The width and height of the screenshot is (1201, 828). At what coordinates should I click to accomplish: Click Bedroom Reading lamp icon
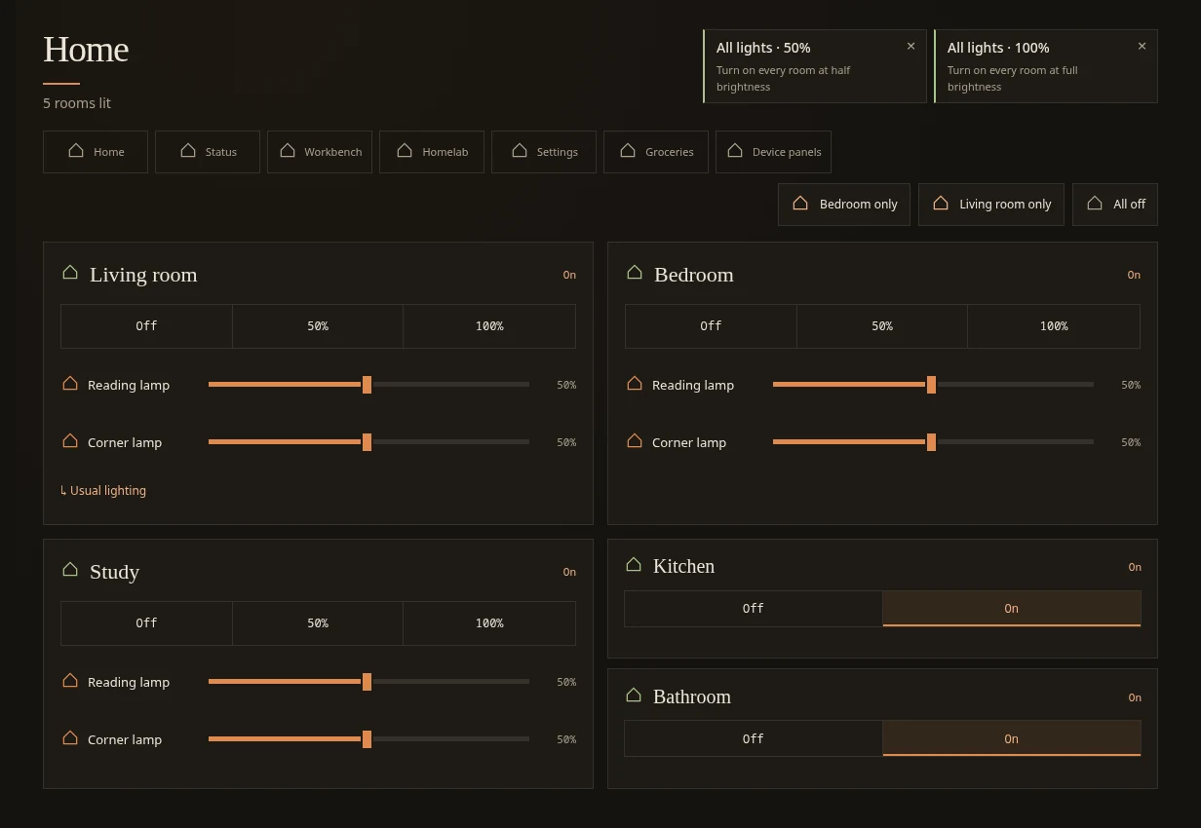635,384
